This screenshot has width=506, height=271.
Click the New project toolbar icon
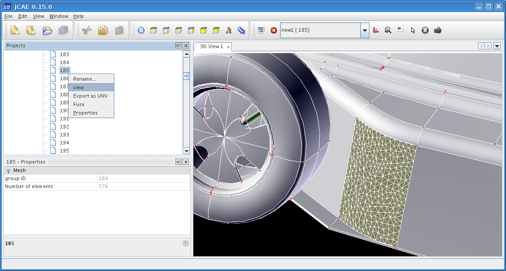click(x=15, y=30)
